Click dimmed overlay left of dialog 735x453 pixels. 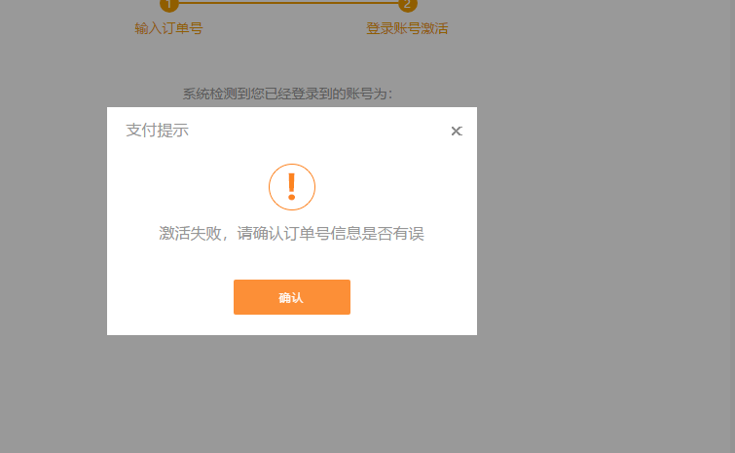54,224
